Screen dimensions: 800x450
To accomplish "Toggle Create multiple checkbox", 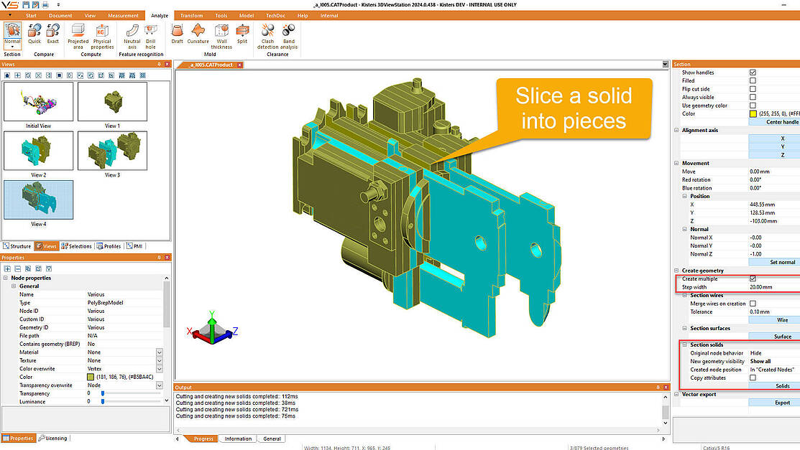I will pyautogui.click(x=753, y=278).
